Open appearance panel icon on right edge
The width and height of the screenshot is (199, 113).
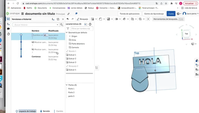click(197, 61)
